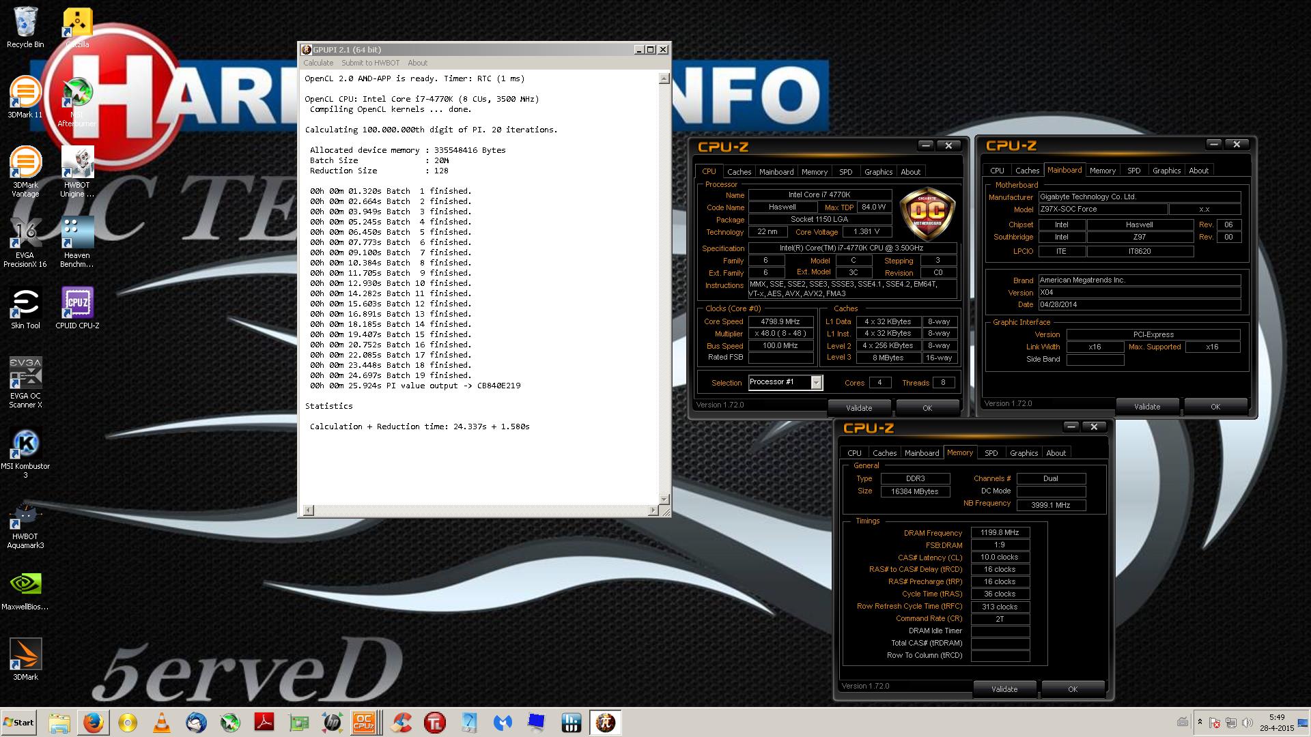Select the HWBOT Aquamark3 desktop shortcut
Image resolution: width=1311 pixels, height=737 pixels.
coord(25,523)
